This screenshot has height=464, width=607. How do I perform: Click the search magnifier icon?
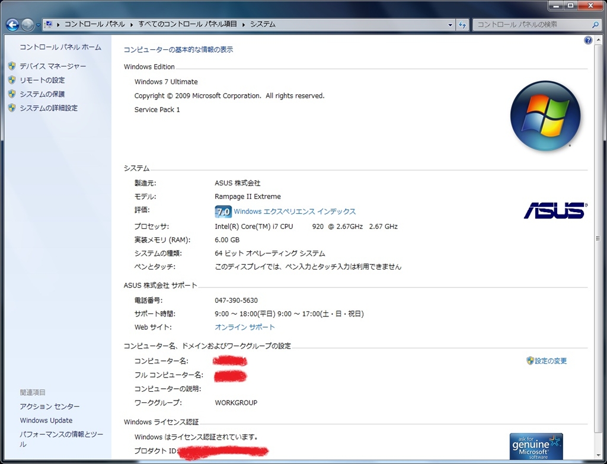point(595,25)
